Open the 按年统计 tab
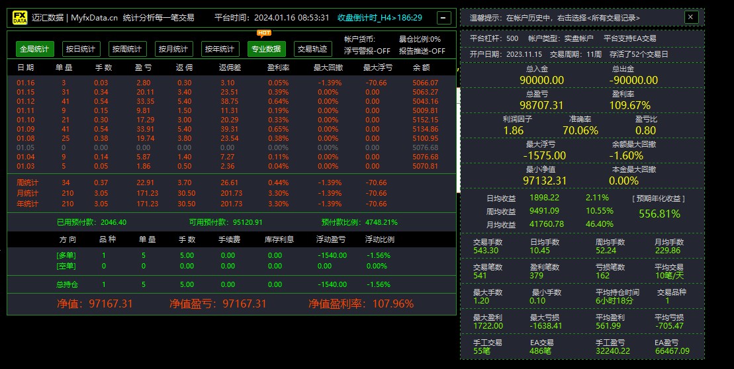 point(220,49)
